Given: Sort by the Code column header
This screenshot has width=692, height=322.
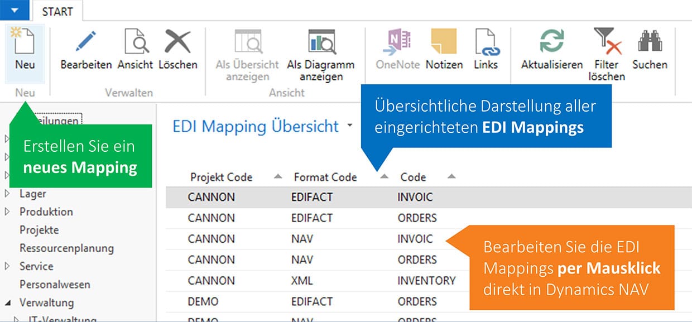Looking at the screenshot, I should [413, 177].
